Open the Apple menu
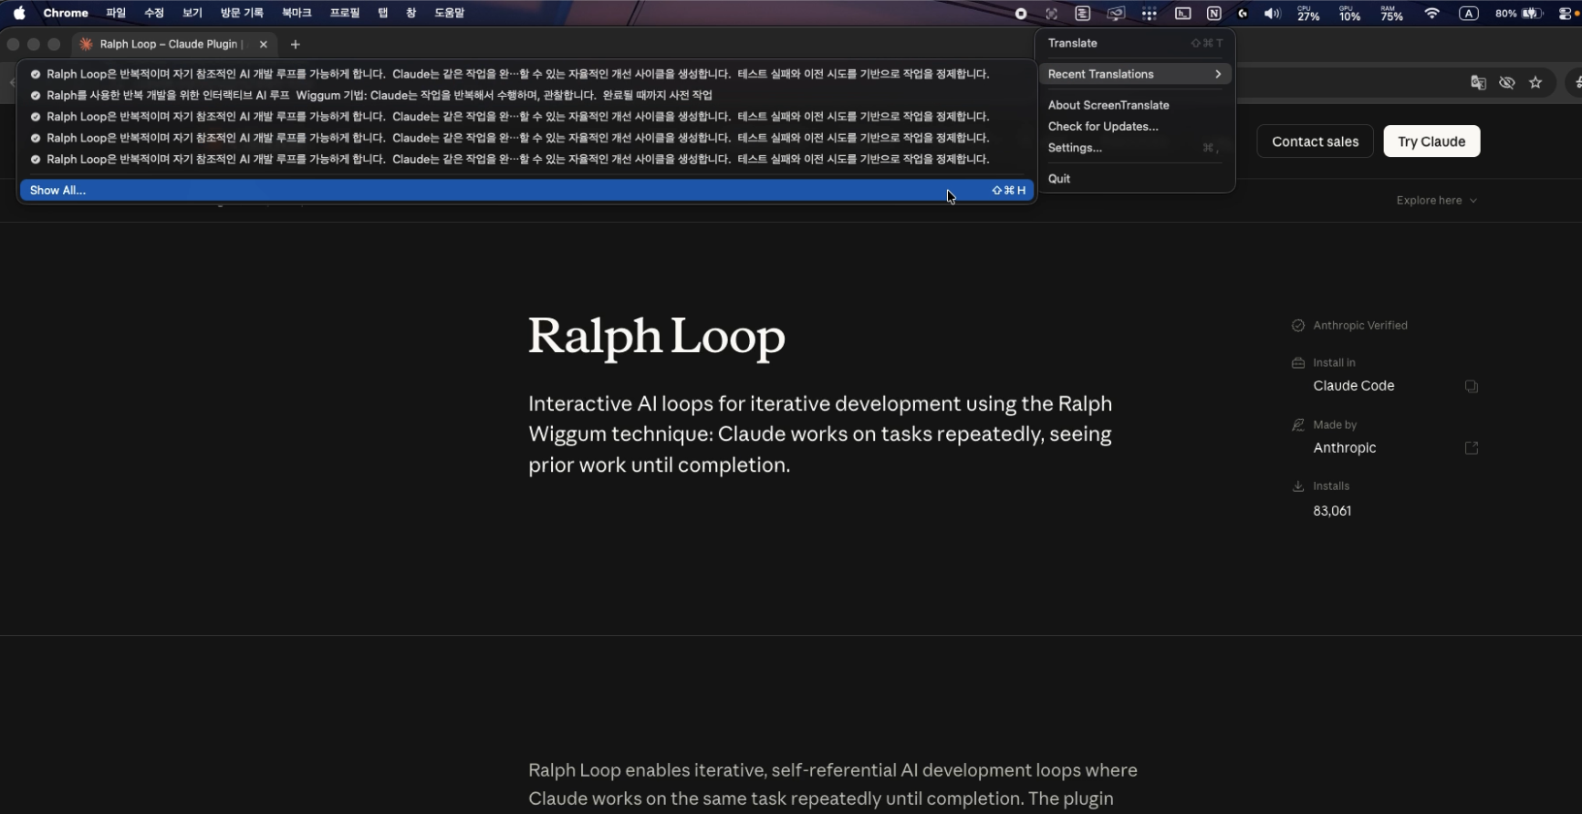This screenshot has width=1582, height=814. tap(19, 14)
